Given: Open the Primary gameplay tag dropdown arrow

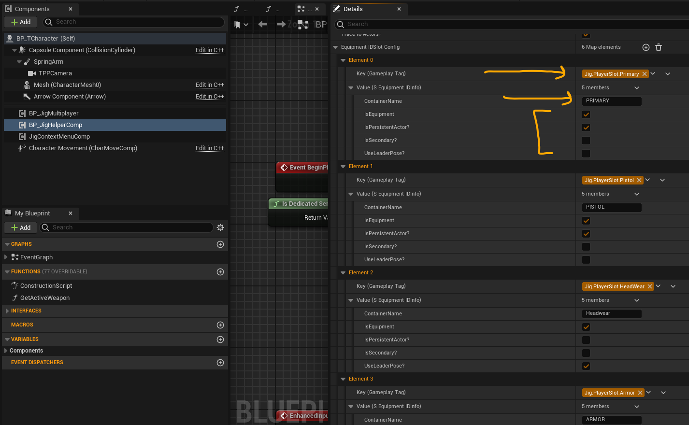Looking at the screenshot, I should (653, 74).
